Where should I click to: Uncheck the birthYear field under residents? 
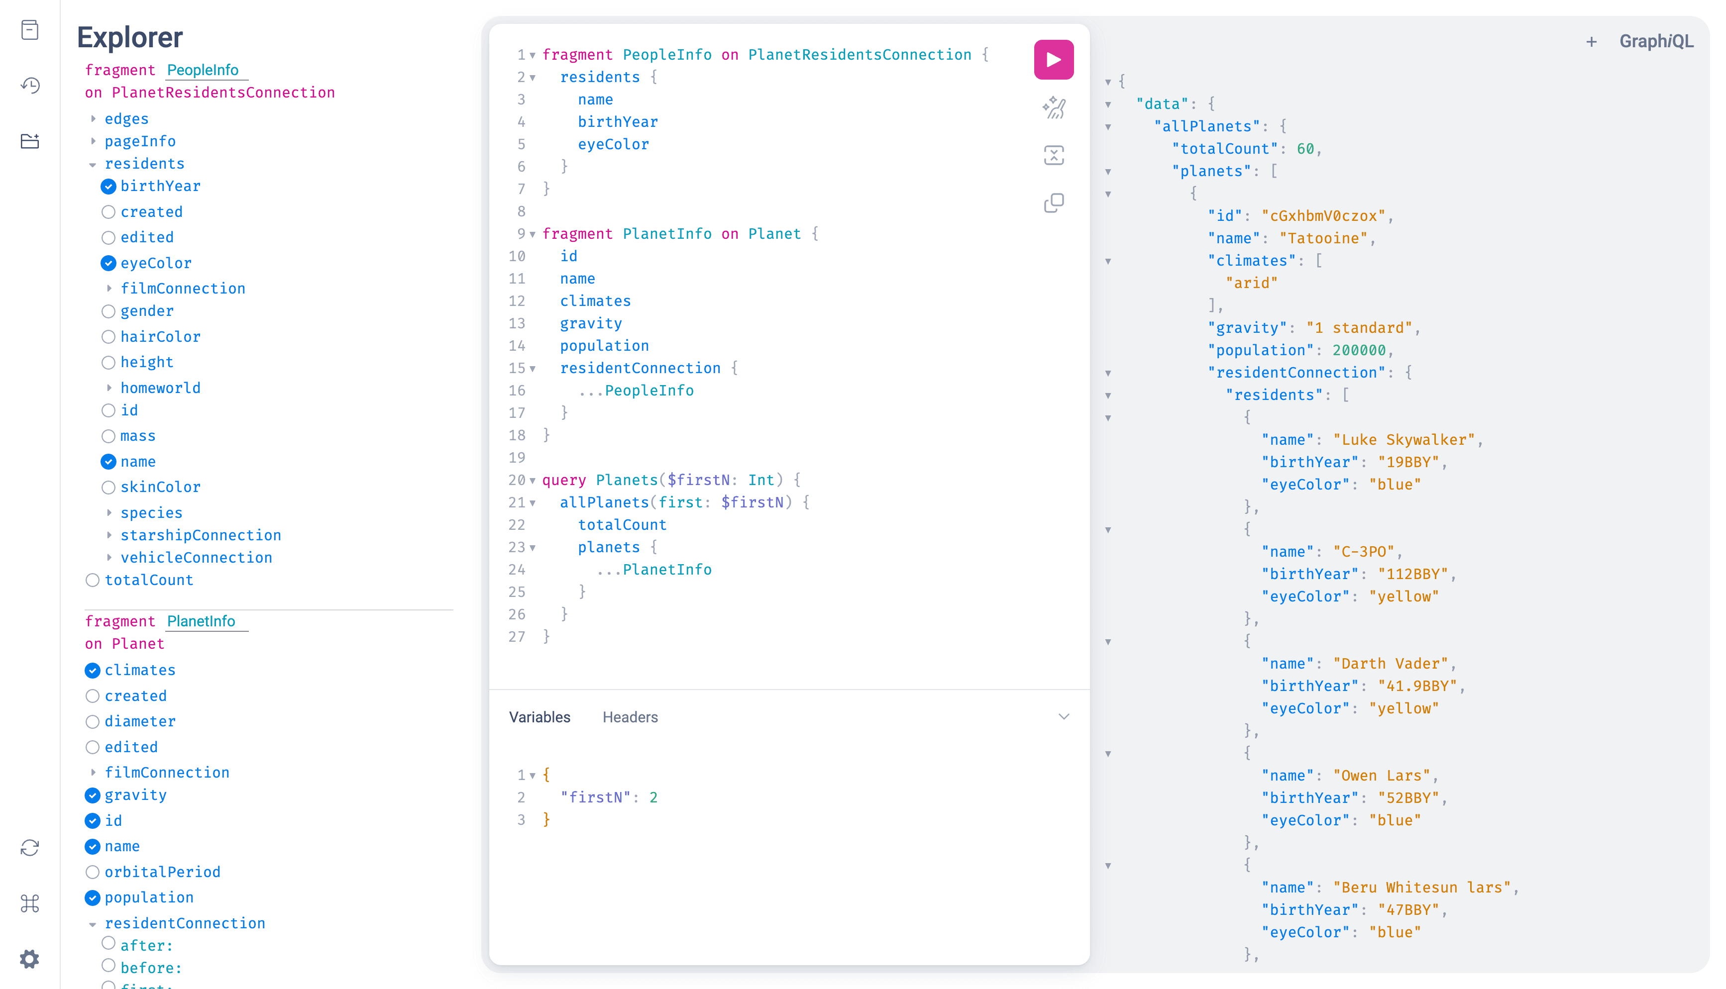click(108, 186)
